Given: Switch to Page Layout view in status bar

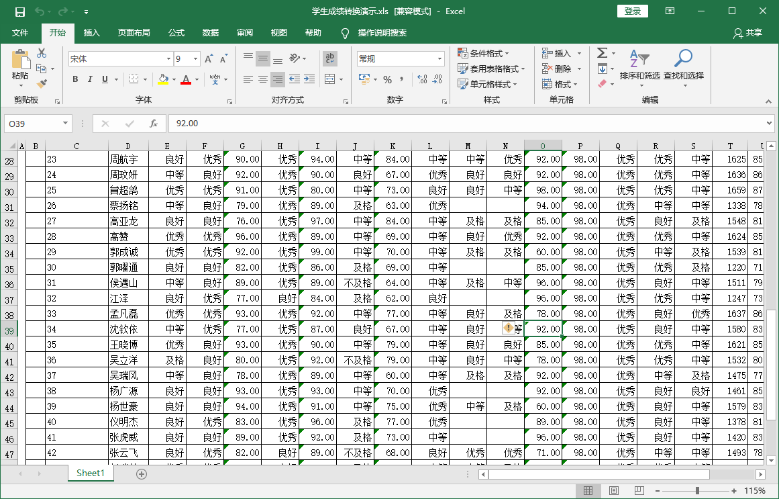Looking at the screenshot, I should (x=613, y=491).
